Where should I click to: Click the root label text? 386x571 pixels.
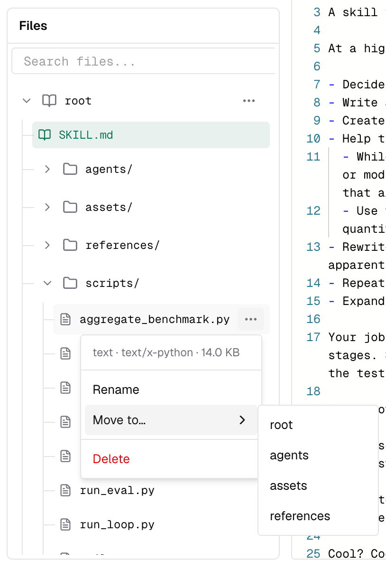point(78,101)
